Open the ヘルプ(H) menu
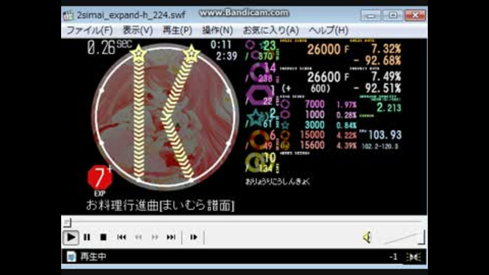 pyautogui.click(x=329, y=31)
